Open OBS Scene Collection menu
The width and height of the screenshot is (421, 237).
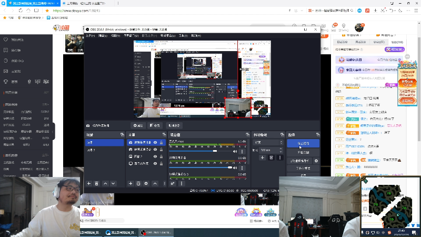pyautogui.click(x=168, y=36)
